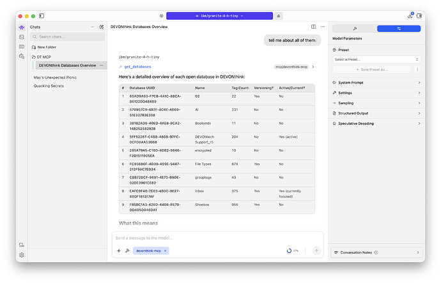This screenshot has width=441, height=283.
Task: Open the ibm/granite-4-h-tiny model selector
Action: click(219, 16)
